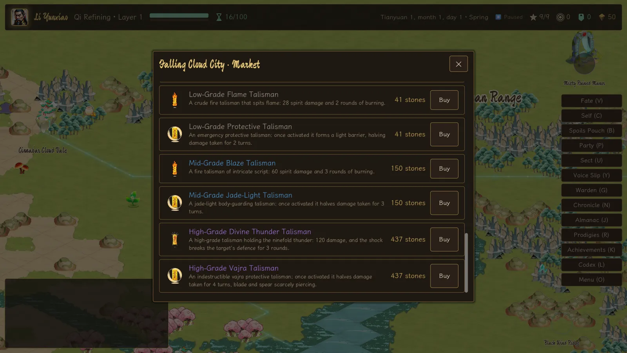The width and height of the screenshot is (627, 353).
Task: Click the hourglass lifespan icon
Action: tap(219, 17)
